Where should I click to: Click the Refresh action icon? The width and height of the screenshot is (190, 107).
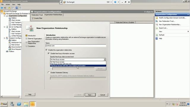coord(157,35)
